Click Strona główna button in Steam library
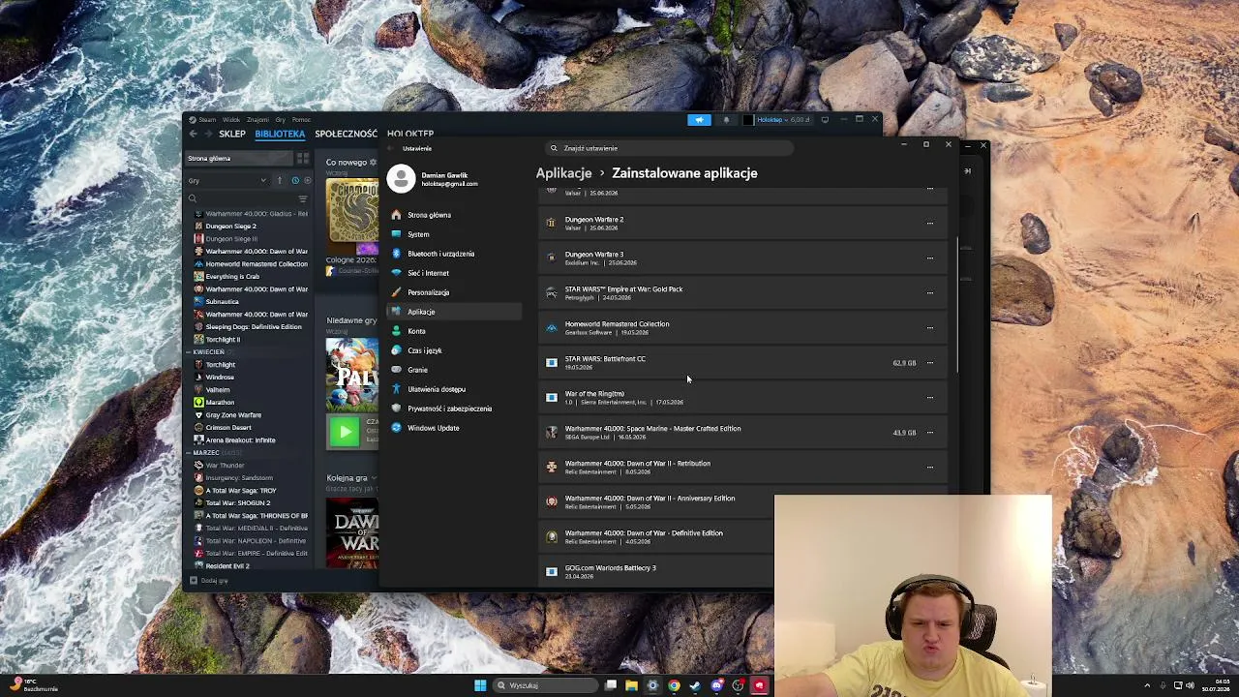 click(x=239, y=158)
